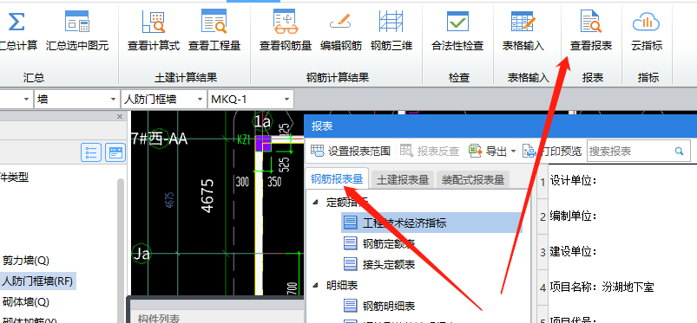This screenshot has width=697, height=323.
Task: Click 打印预览 button
Action: [553, 152]
